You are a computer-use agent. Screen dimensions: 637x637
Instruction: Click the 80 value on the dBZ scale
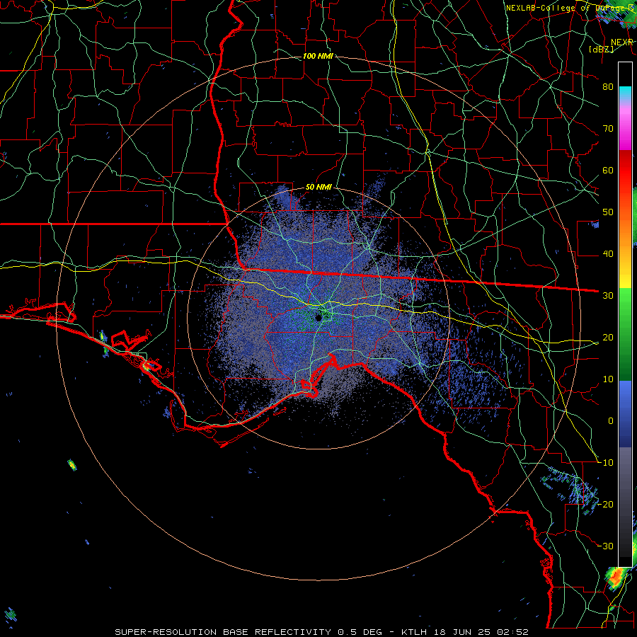pos(608,86)
